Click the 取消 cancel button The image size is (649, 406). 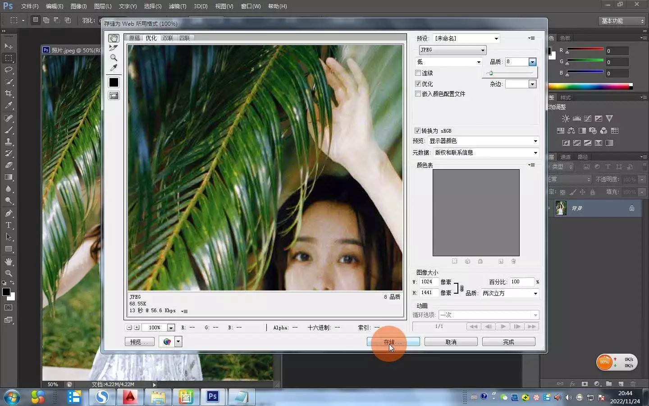tap(451, 342)
